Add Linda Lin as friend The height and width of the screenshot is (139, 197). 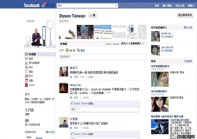[x=167, y=37]
